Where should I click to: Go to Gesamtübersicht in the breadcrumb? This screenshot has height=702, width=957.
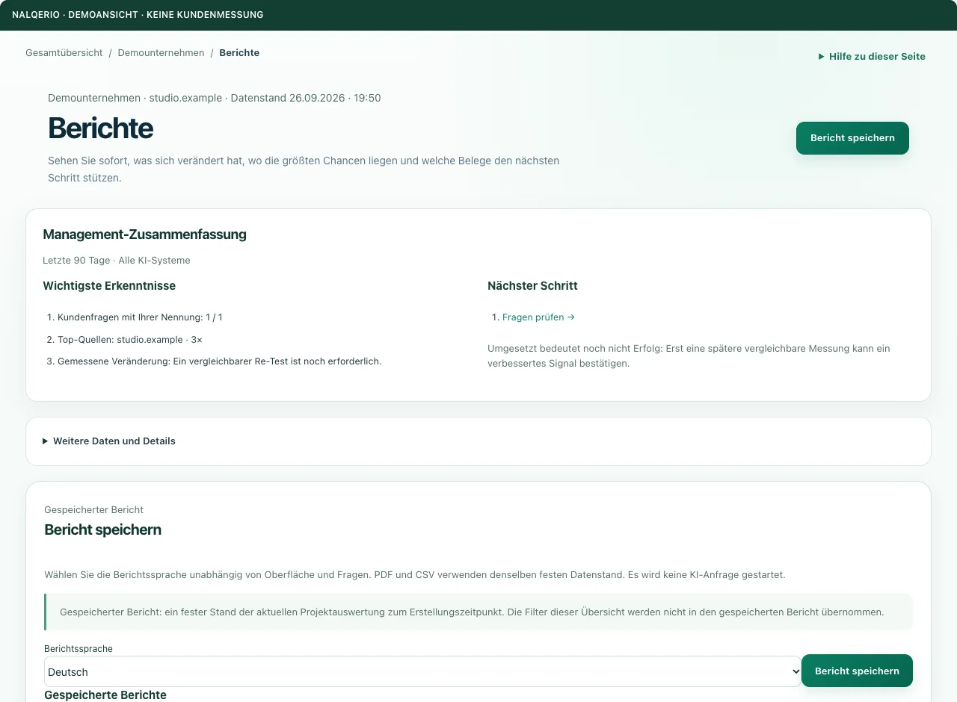pos(64,53)
